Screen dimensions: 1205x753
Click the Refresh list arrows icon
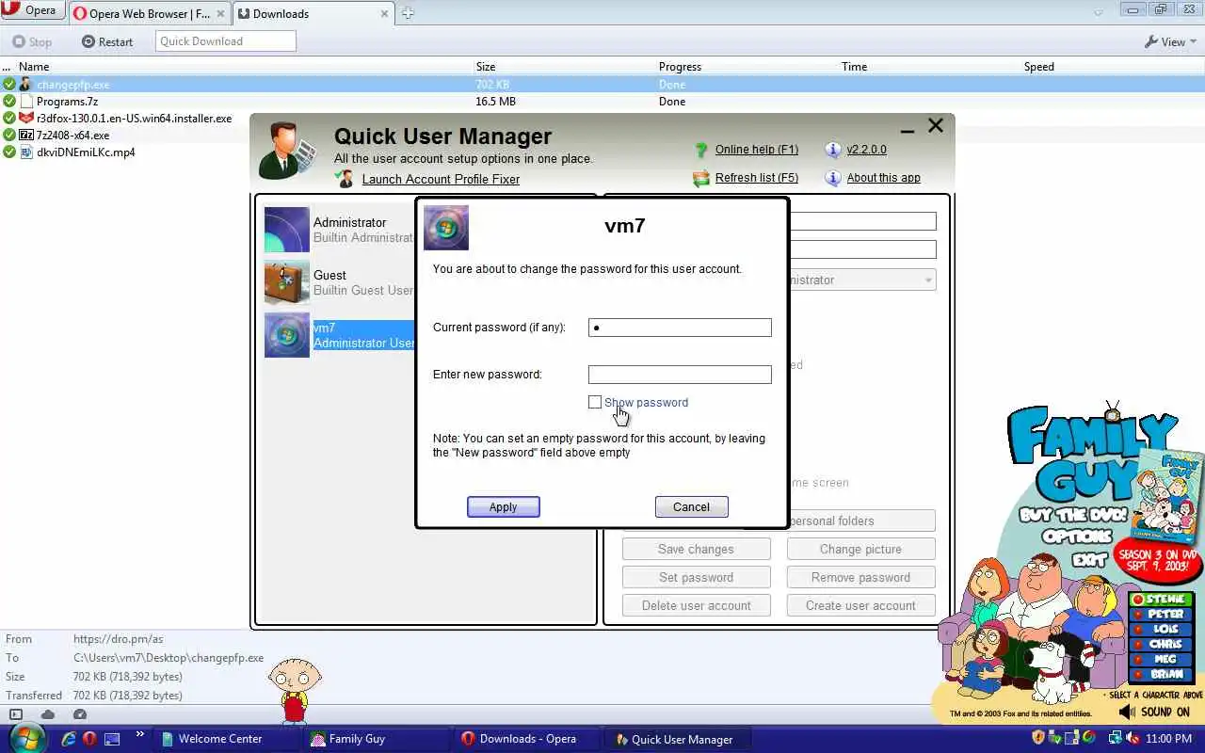700,178
